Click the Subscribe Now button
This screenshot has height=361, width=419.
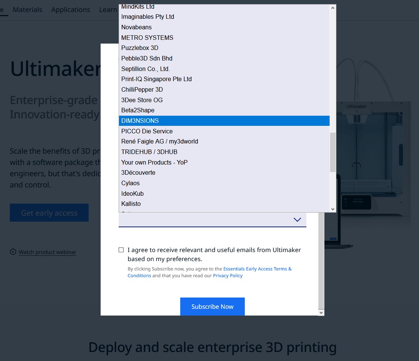coord(212,307)
